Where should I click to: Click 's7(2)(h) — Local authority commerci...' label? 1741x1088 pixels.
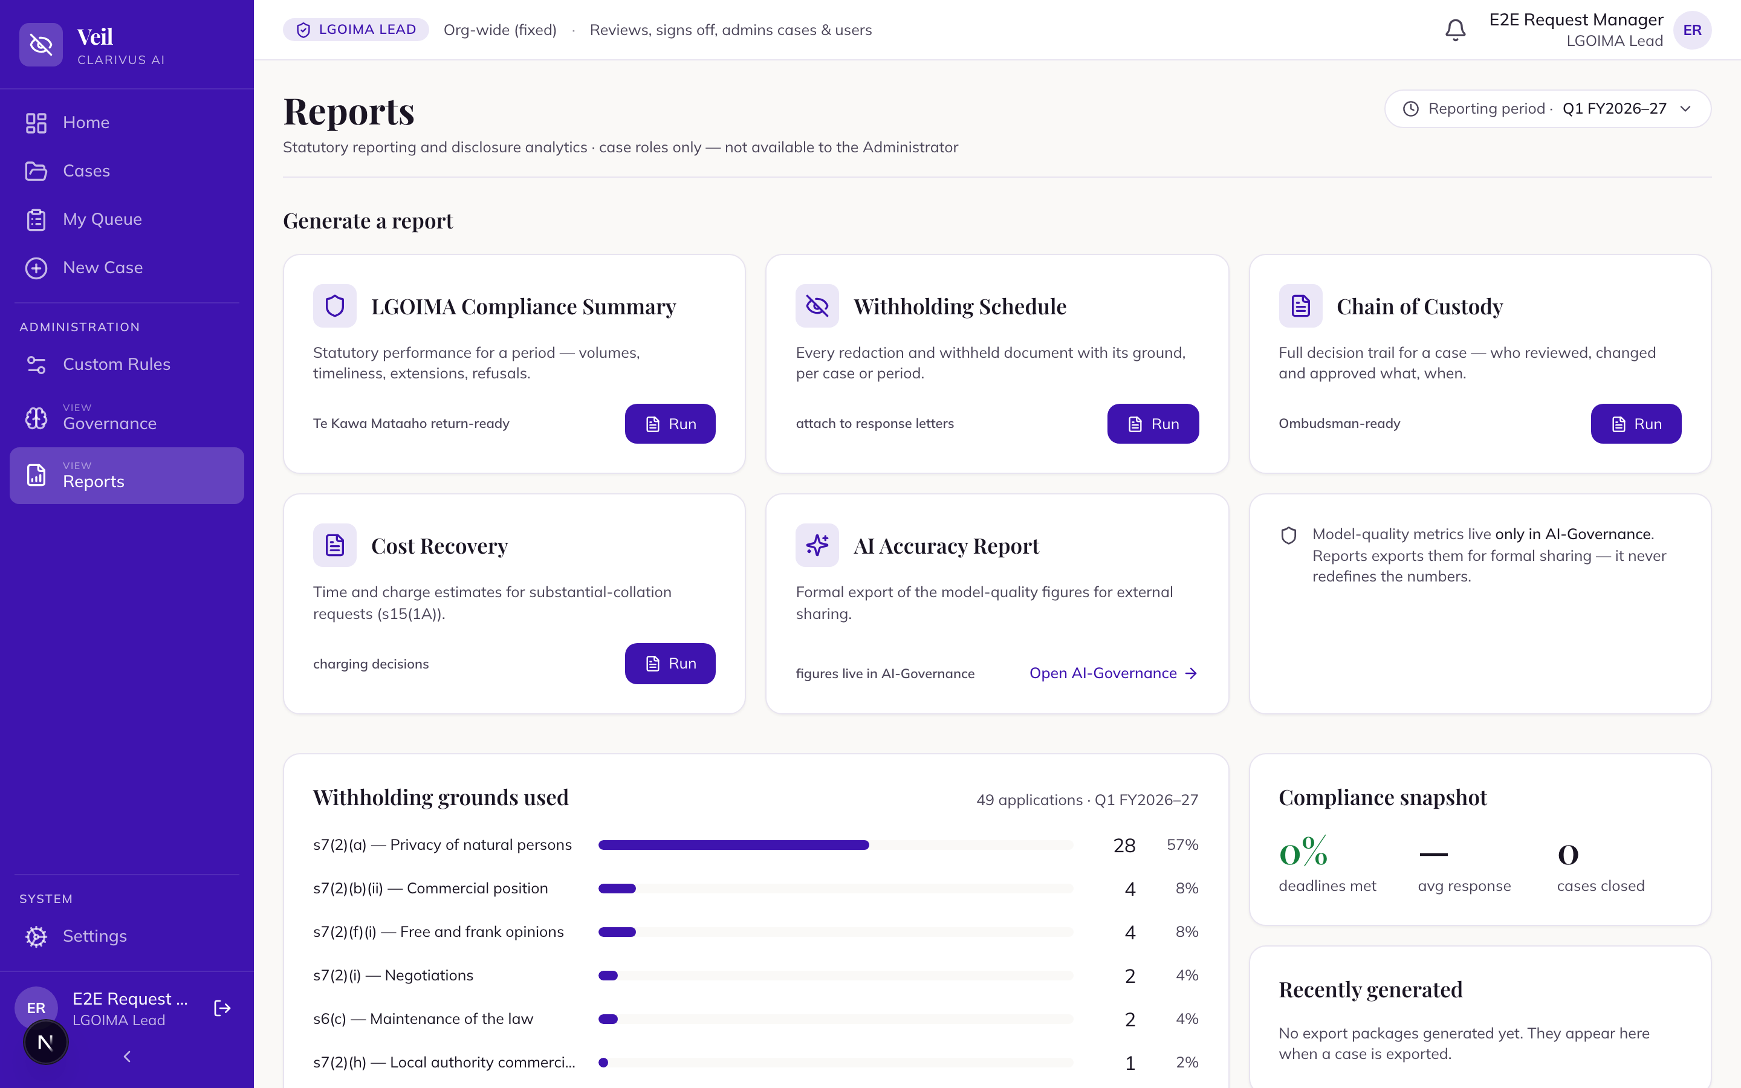pyautogui.click(x=444, y=1063)
